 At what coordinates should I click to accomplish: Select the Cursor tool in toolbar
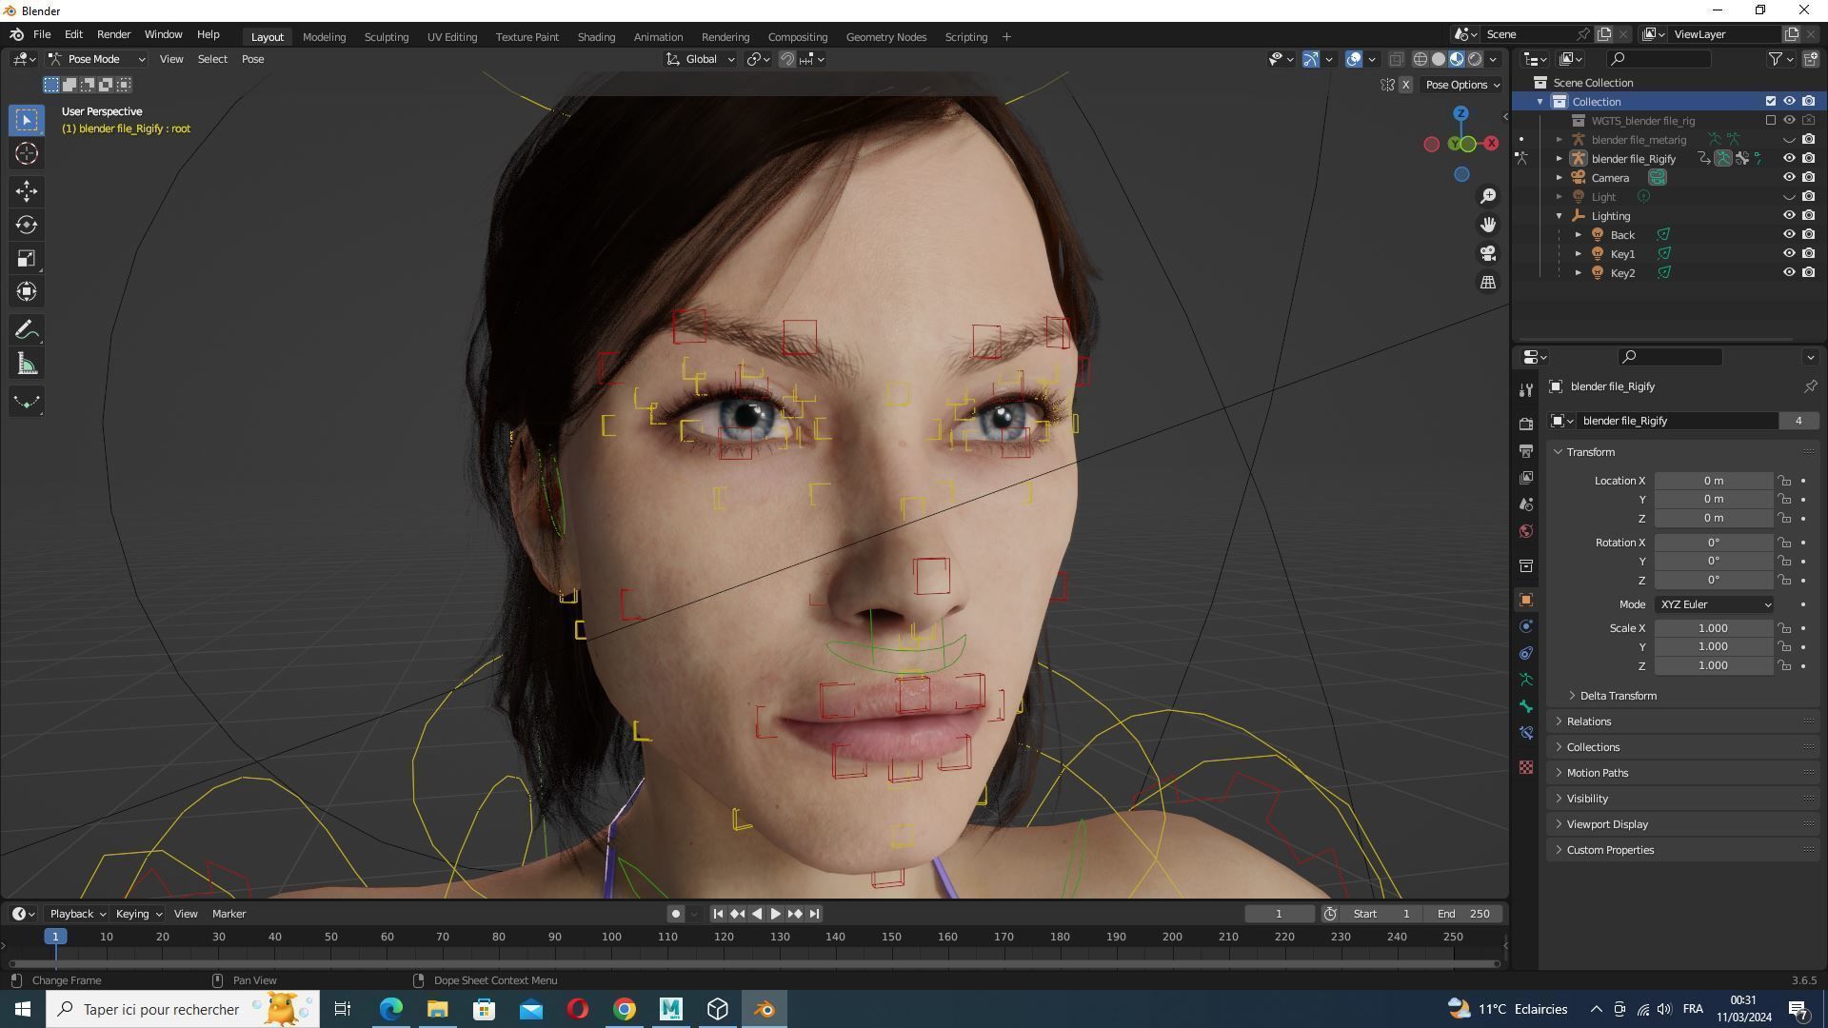[x=27, y=154]
